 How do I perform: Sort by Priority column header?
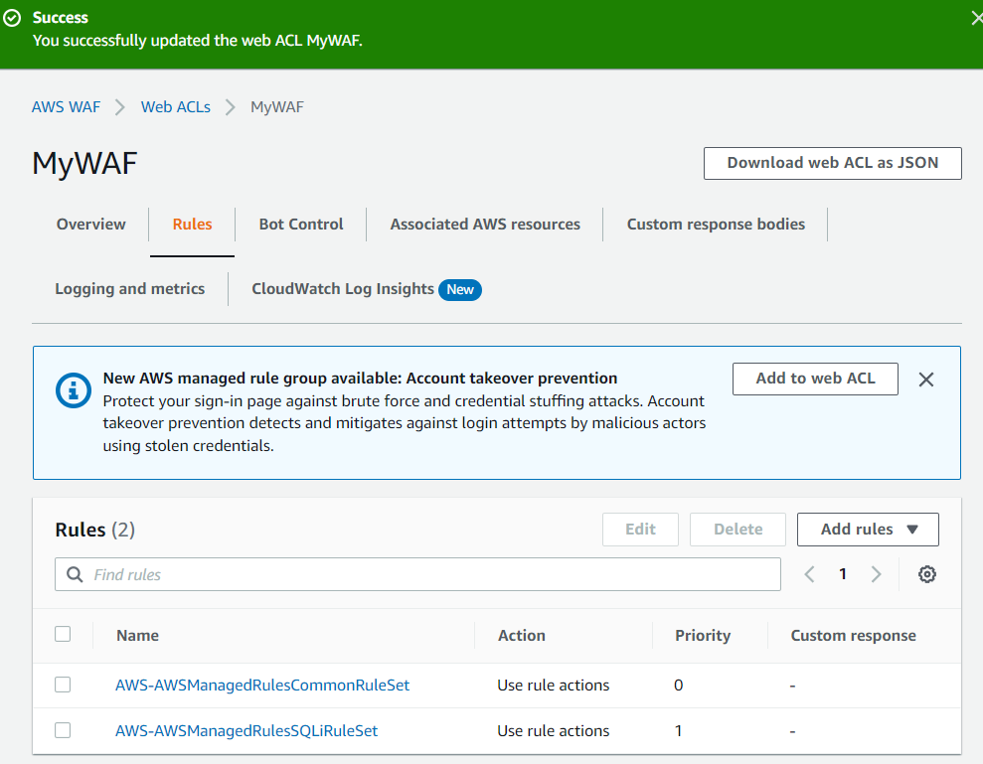pos(703,636)
